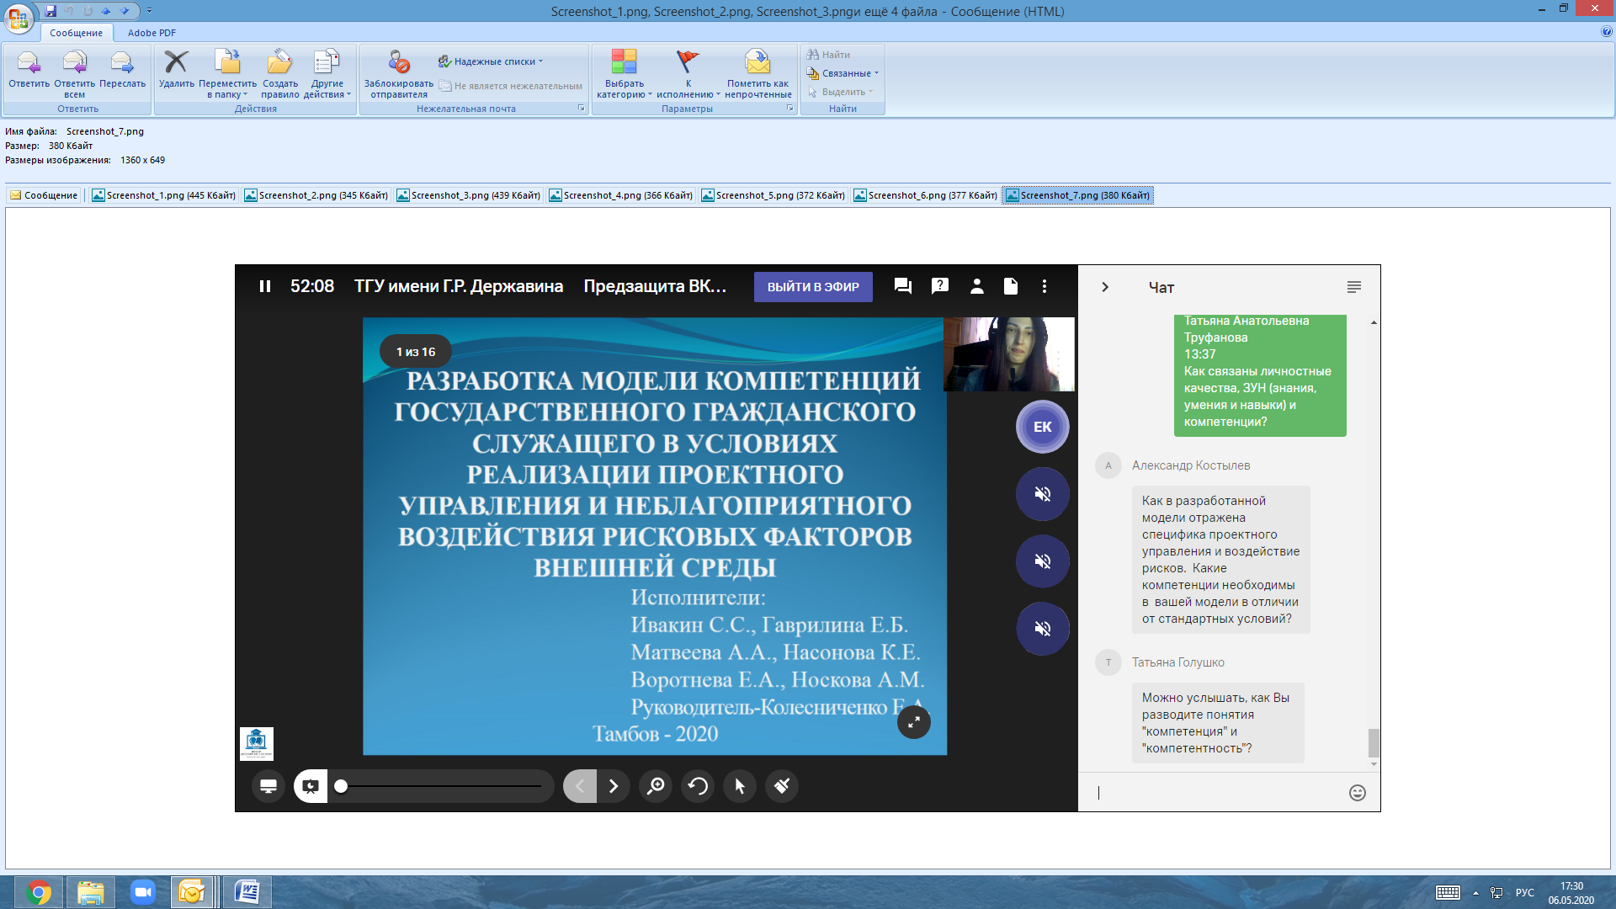Open Categorize (Выбрать категорию) dropdown
Viewport: 1616px width, 909px height.
coord(624,74)
